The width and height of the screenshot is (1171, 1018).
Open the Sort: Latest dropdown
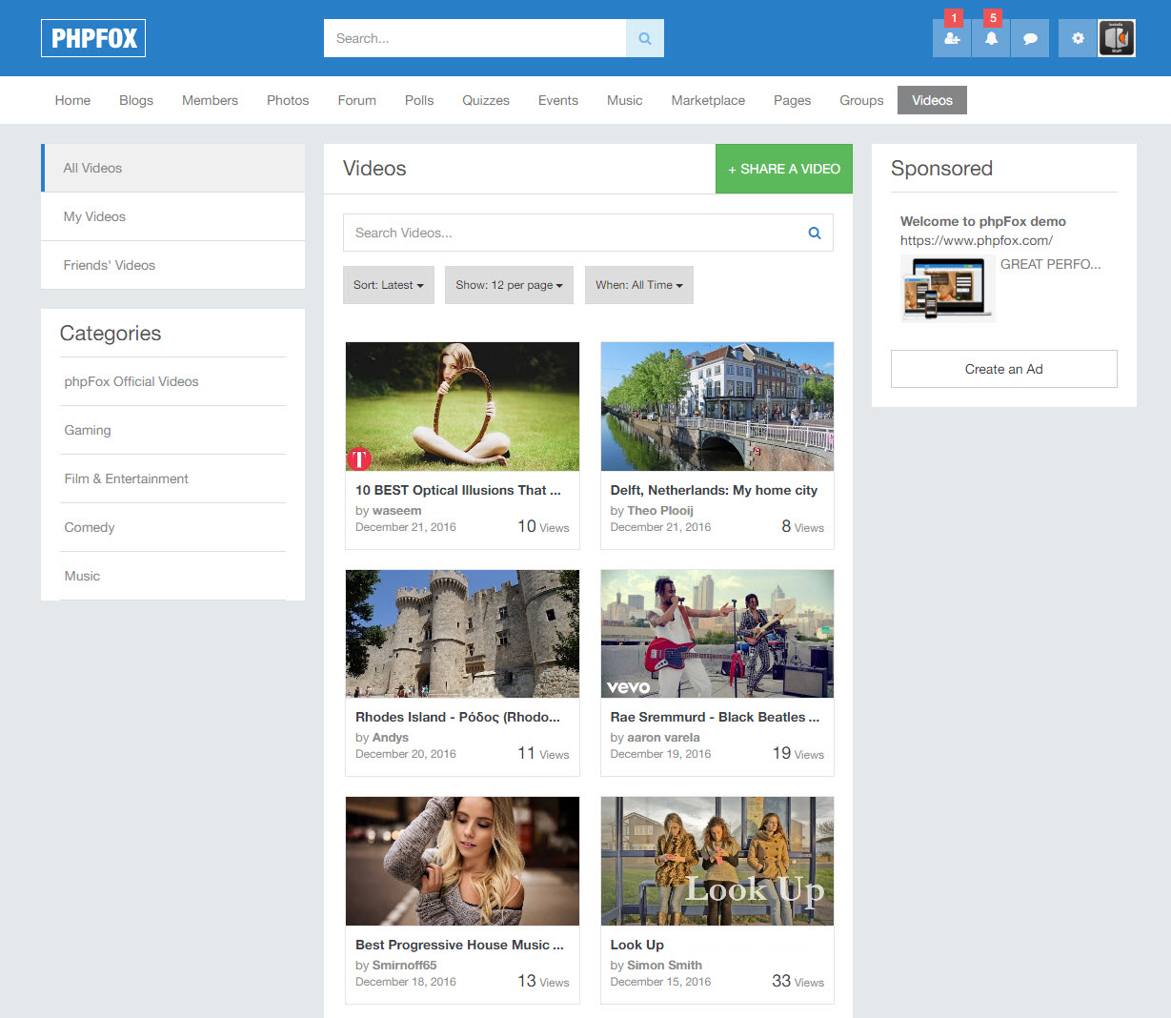tap(388, 284)
